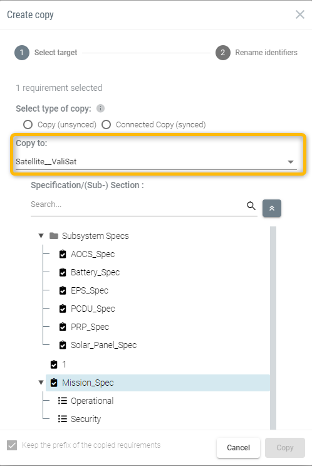Viewport: 312px width, 466px height.
Task: Go to step 1 Select target
Action: click(x=46, y=53)
